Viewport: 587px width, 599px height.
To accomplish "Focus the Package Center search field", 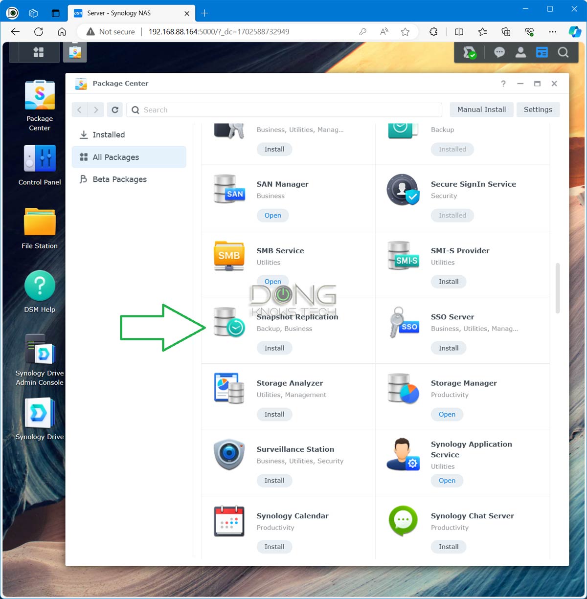I will [284, 110].
